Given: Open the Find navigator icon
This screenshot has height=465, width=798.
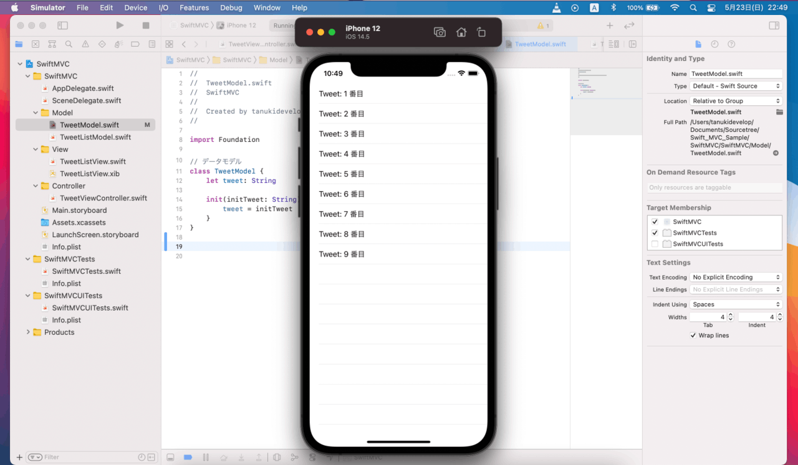Looking at the screenshot, I should coord(69,44).
